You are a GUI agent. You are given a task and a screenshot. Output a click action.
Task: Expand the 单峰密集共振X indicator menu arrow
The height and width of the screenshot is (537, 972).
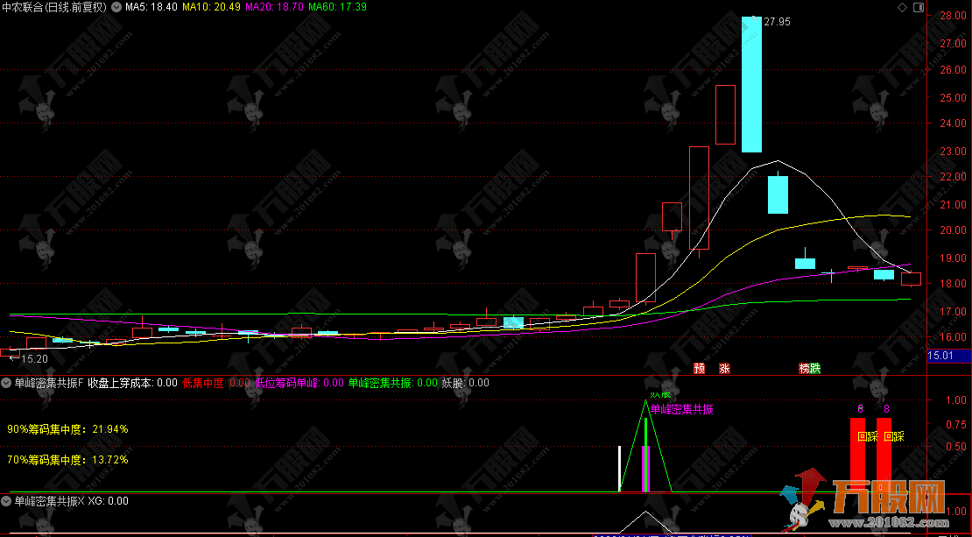point(7,501)
